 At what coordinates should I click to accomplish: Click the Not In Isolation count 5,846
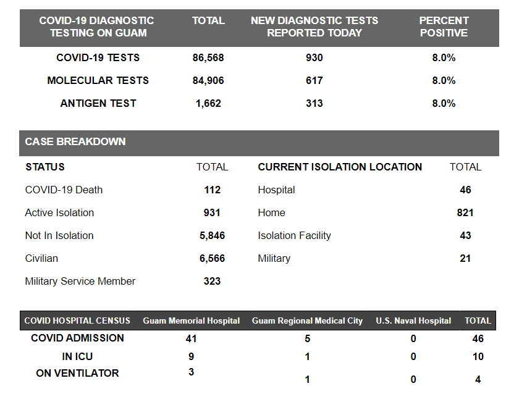click(212, 235)
